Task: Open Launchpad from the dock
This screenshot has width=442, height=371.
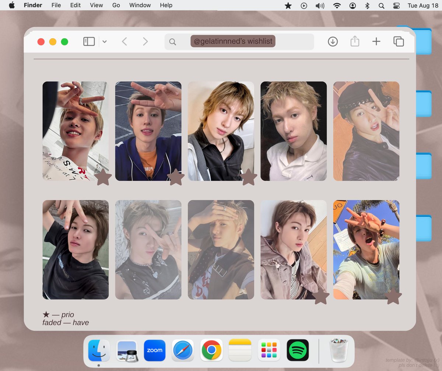Action: coord(269,350)
